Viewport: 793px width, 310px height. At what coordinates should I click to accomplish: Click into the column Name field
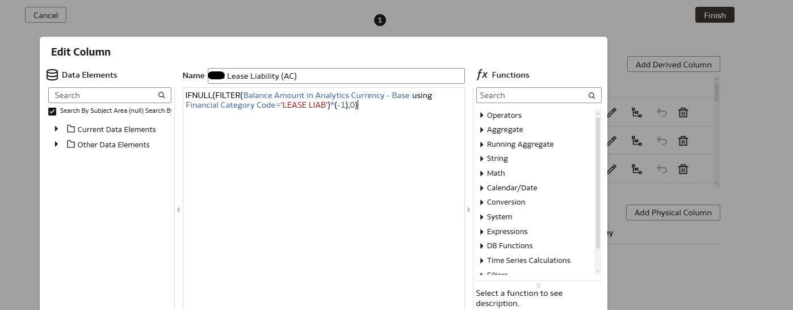tap(336, 75)
